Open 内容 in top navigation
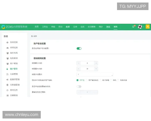This screenshot has height=121, width=151. (x=53, y=27)
